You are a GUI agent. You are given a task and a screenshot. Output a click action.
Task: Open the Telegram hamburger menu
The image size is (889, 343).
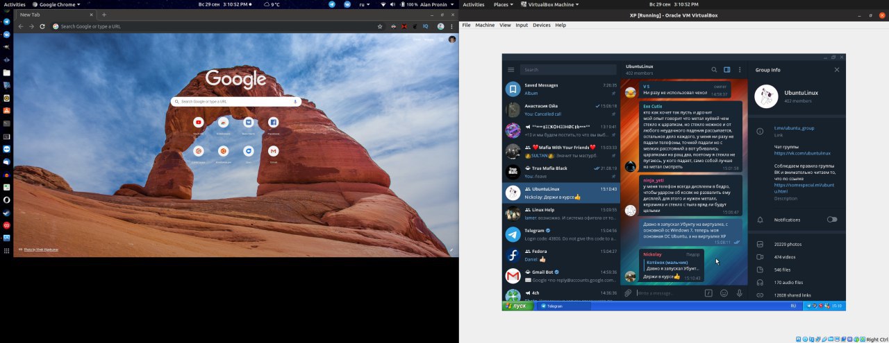(x=511, y=69)
